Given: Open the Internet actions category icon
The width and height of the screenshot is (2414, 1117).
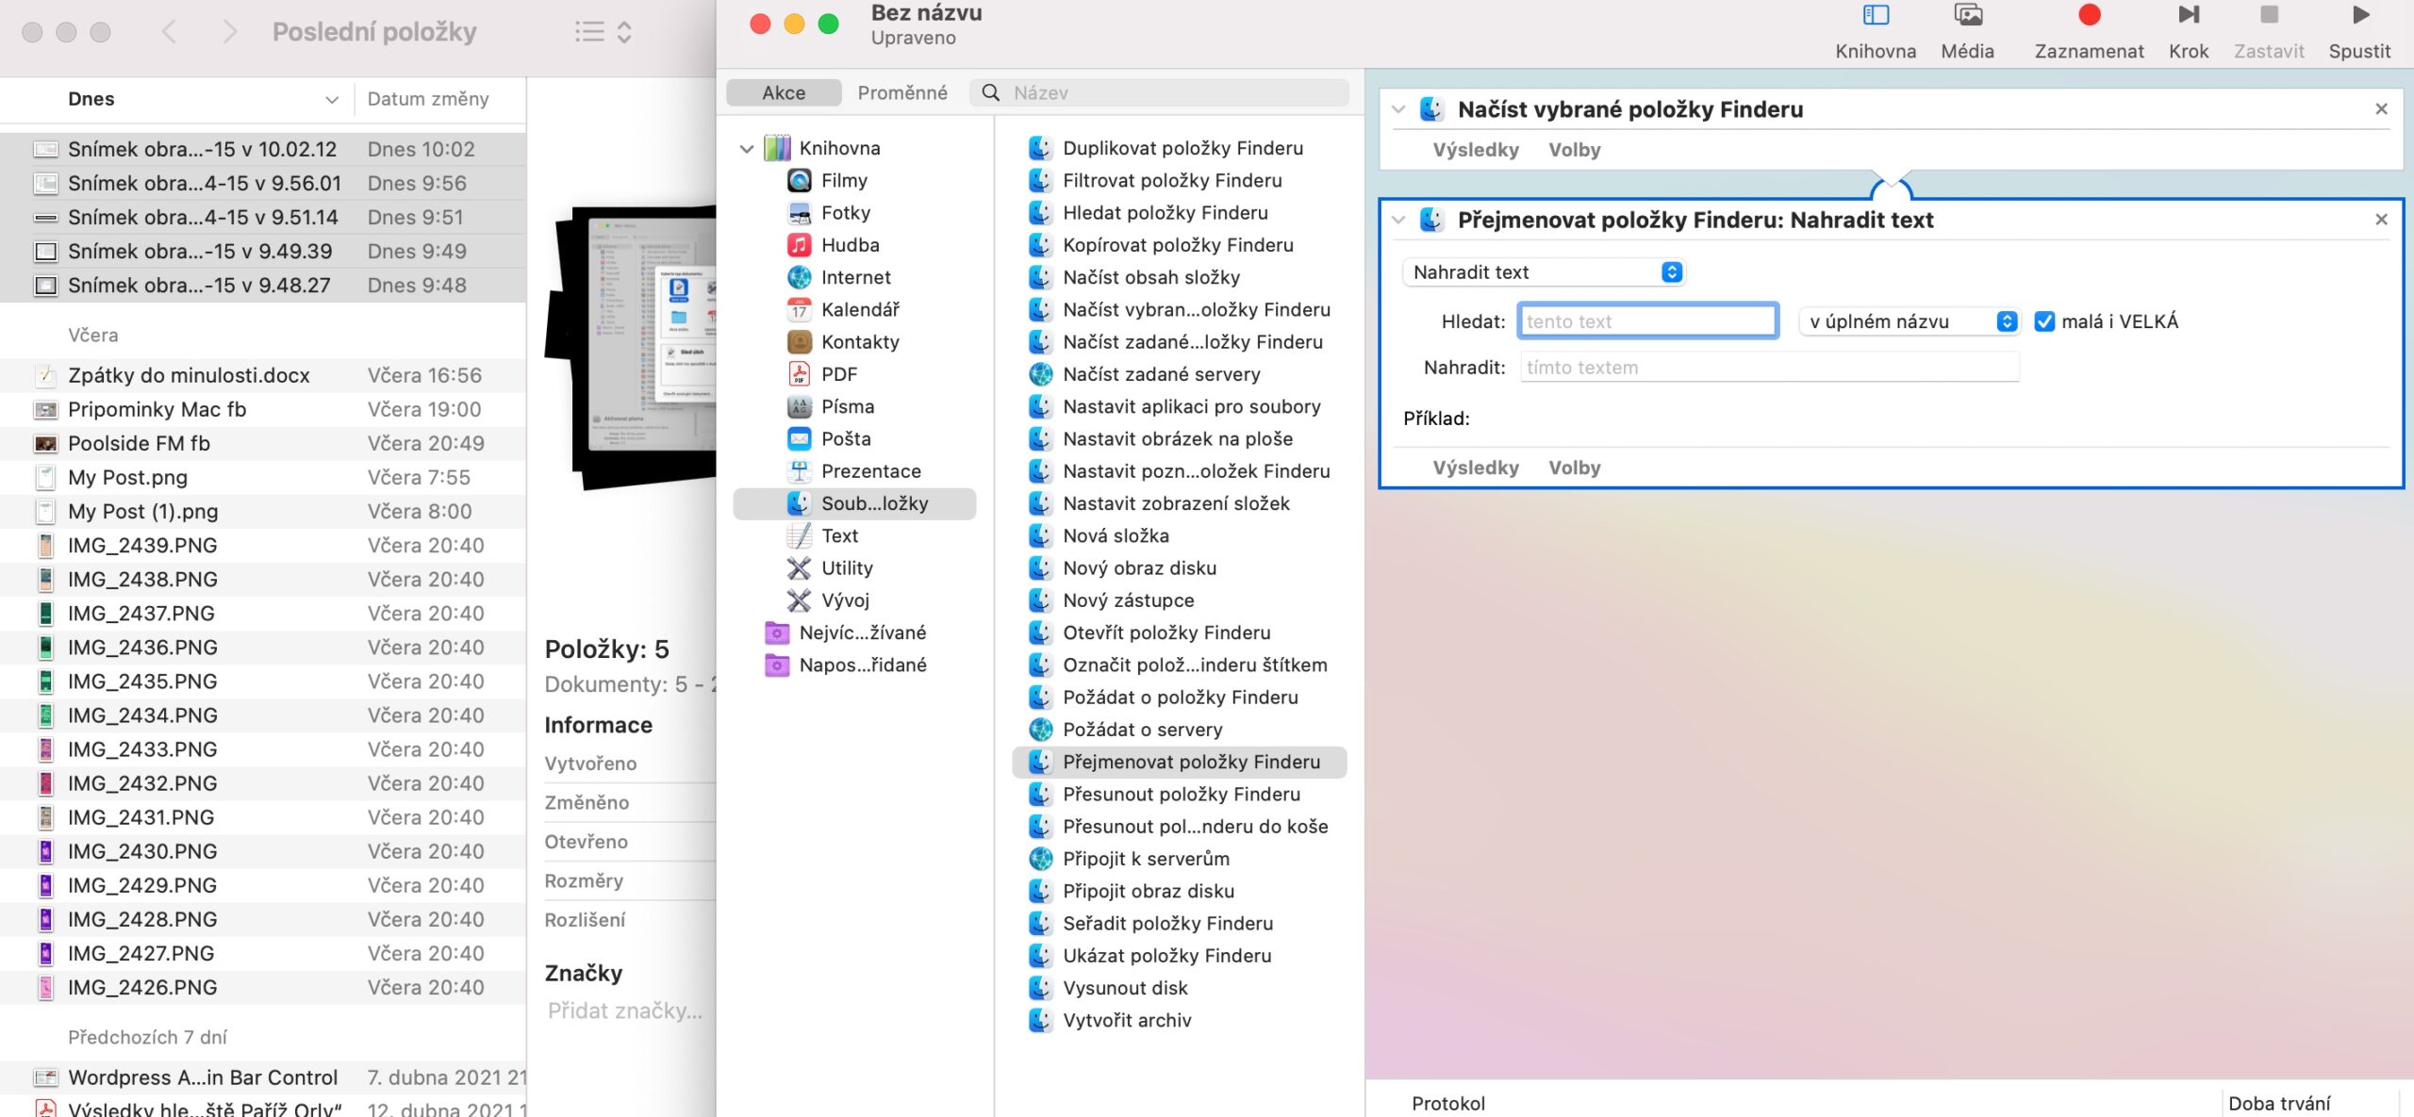Looking at the screenshot, I should click(799, 276).
